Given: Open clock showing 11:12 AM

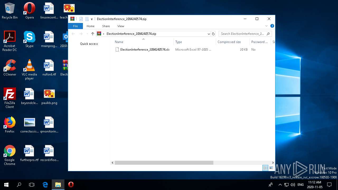Looking at the screenshot, I should [314, 185].
